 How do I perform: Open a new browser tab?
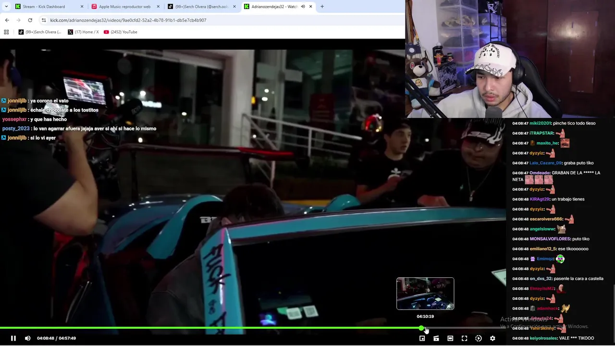tap(322, 7)
